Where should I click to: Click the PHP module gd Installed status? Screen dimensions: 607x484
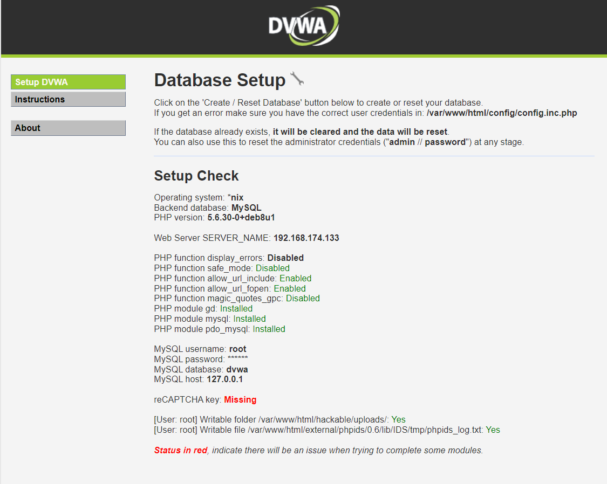click(x=236, y=308)
